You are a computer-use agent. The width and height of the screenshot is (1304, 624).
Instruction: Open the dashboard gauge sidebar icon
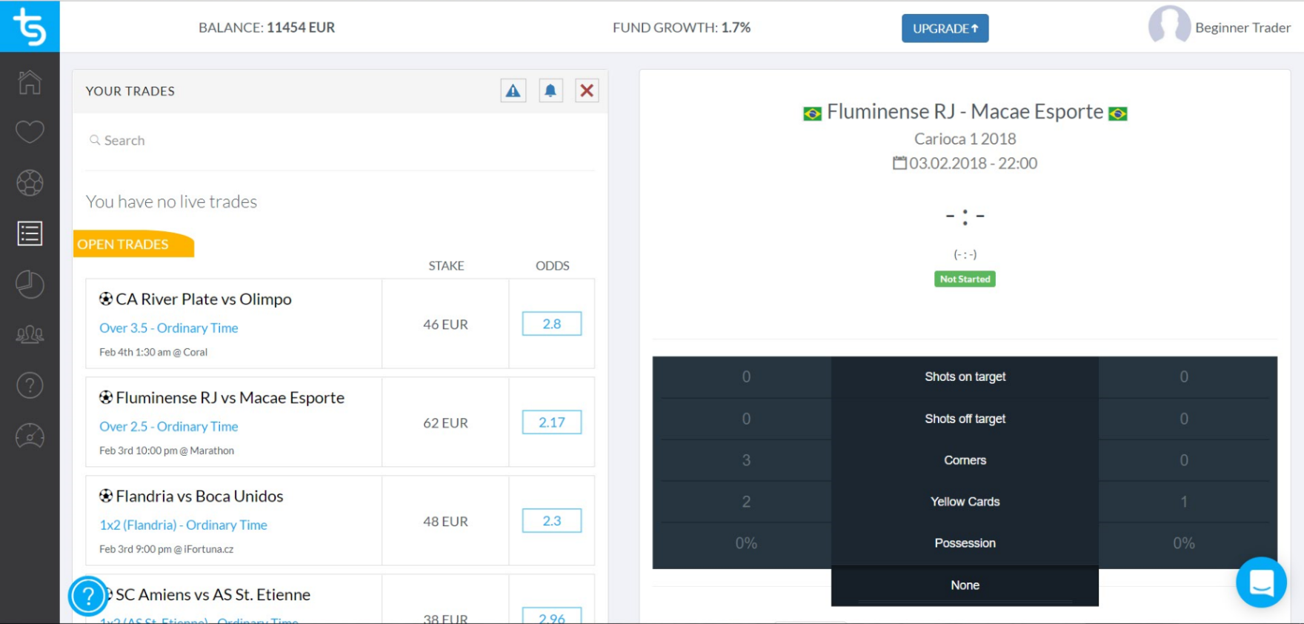30,437
